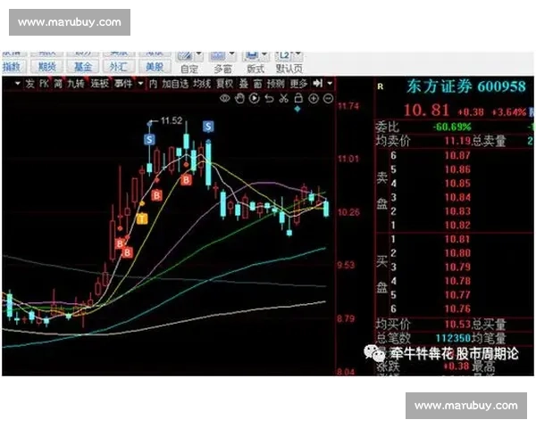This screenshot has height=428, width=536.
Task: Expand dropdown arrow after 事件
Action: tap(140, 83)
